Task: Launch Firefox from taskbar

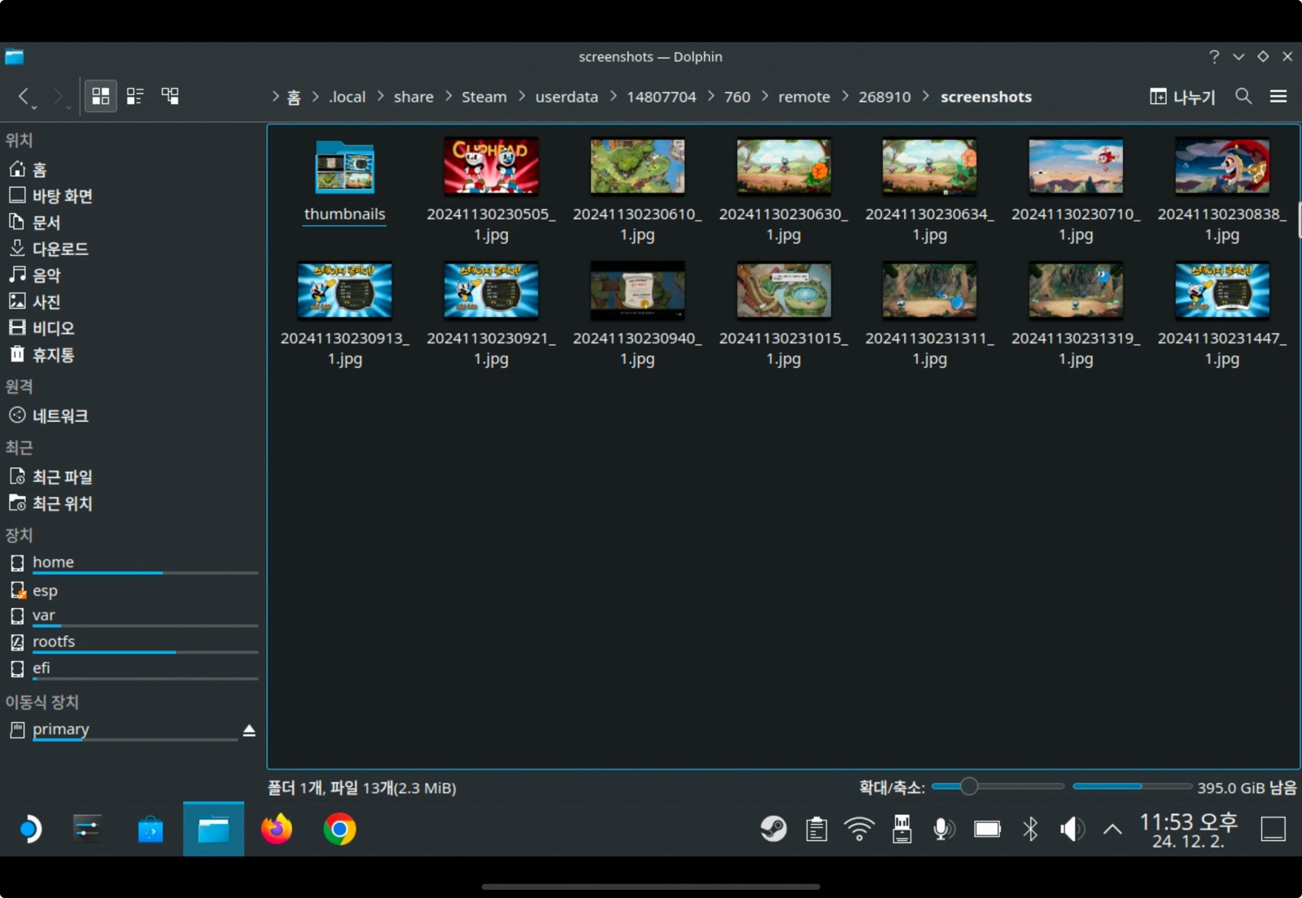Action: 277,829
